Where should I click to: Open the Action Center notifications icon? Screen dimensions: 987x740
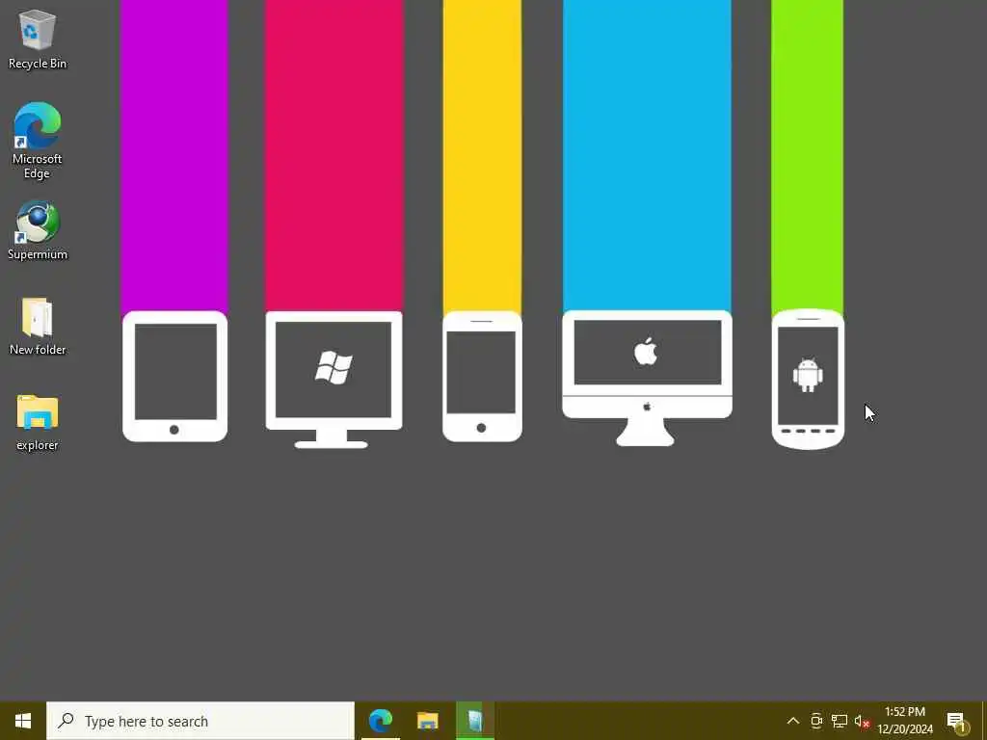pyautogui.click(x=957, y=721)
